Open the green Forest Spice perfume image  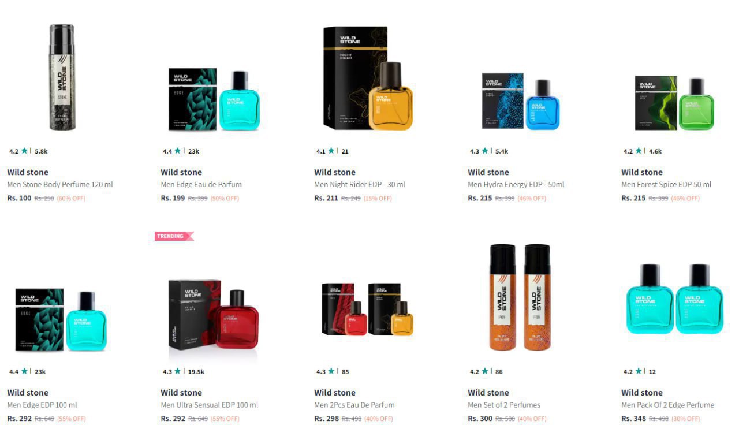pyautogui.click(x=674, y=103)
